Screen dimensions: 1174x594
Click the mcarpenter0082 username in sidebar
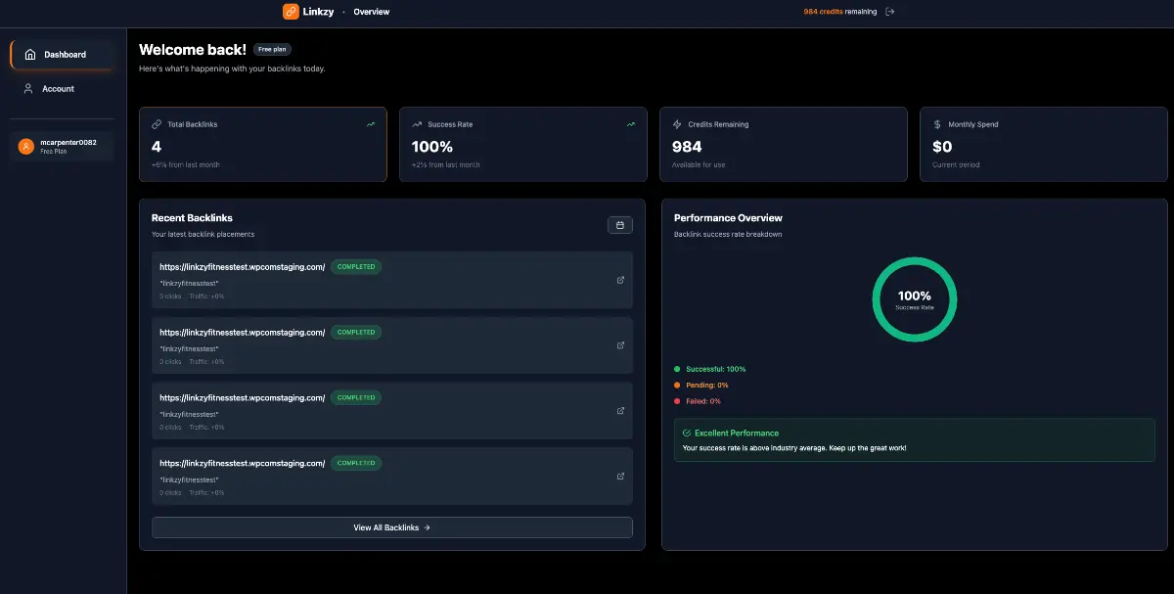[68, 143]
